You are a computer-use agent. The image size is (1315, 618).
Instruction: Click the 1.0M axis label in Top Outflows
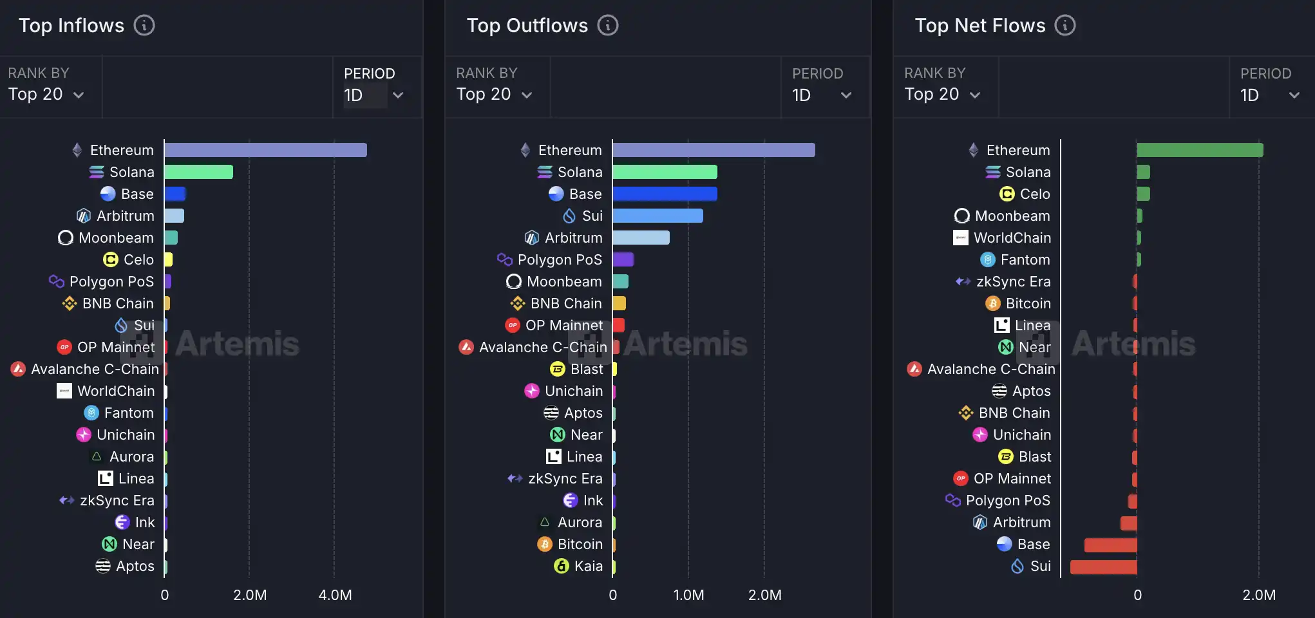click(688, 595)
